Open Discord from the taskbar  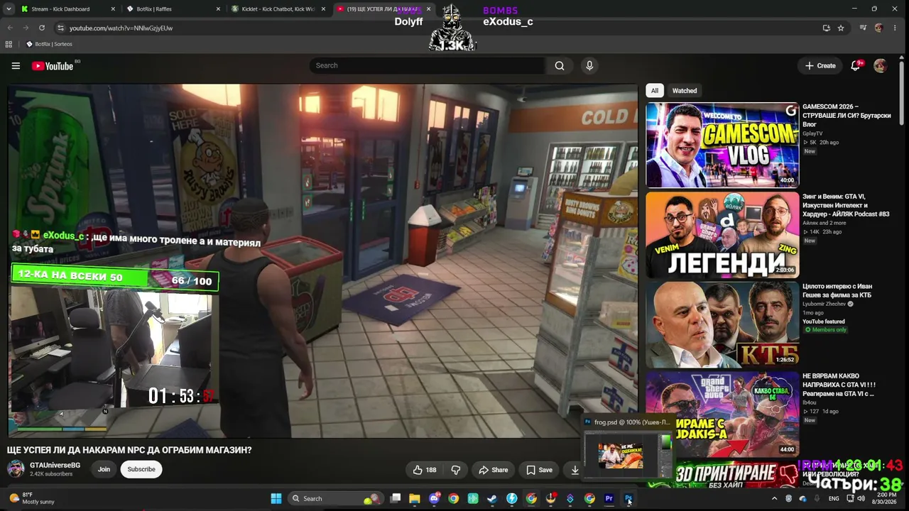pyautogui.click(x=435, y=499)
